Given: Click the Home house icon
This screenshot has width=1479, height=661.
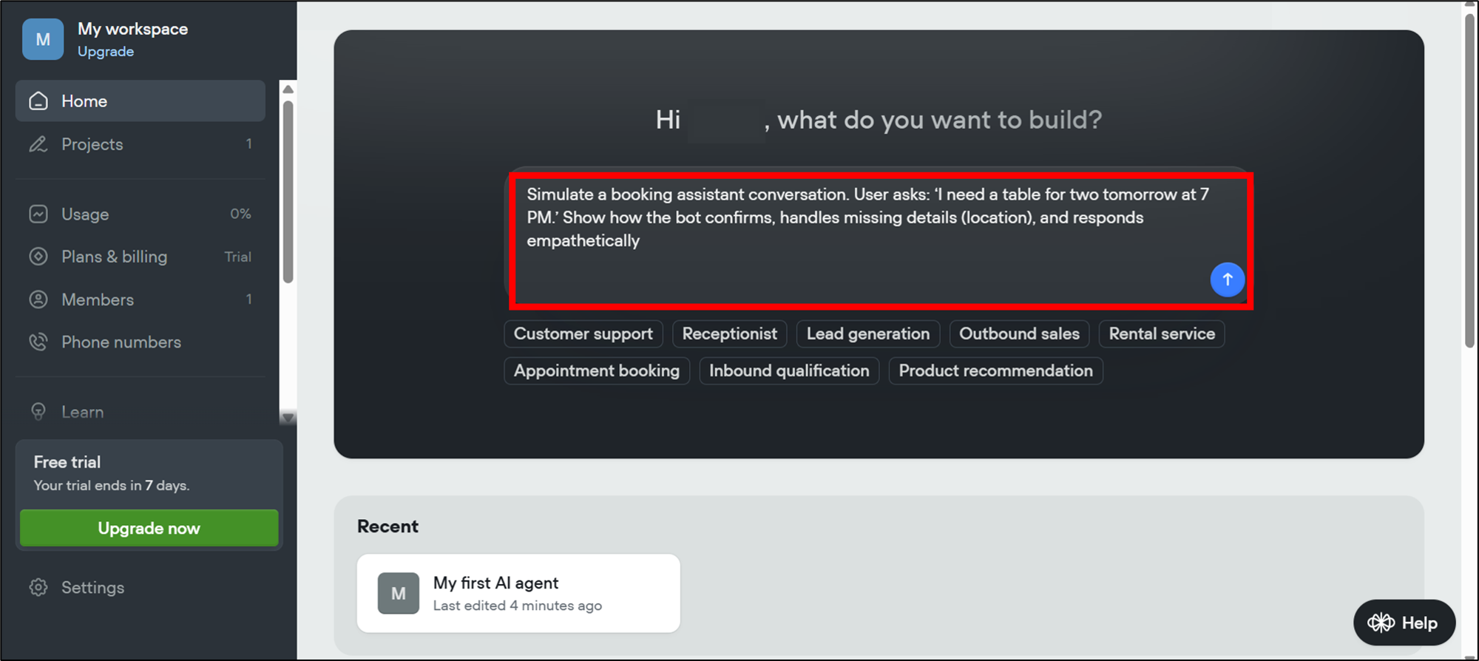Looking at the screenshot, I should point(38,101).
